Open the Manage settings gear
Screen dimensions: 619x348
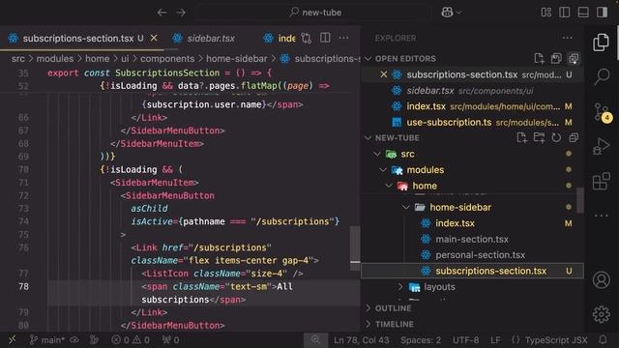[601, 314]
